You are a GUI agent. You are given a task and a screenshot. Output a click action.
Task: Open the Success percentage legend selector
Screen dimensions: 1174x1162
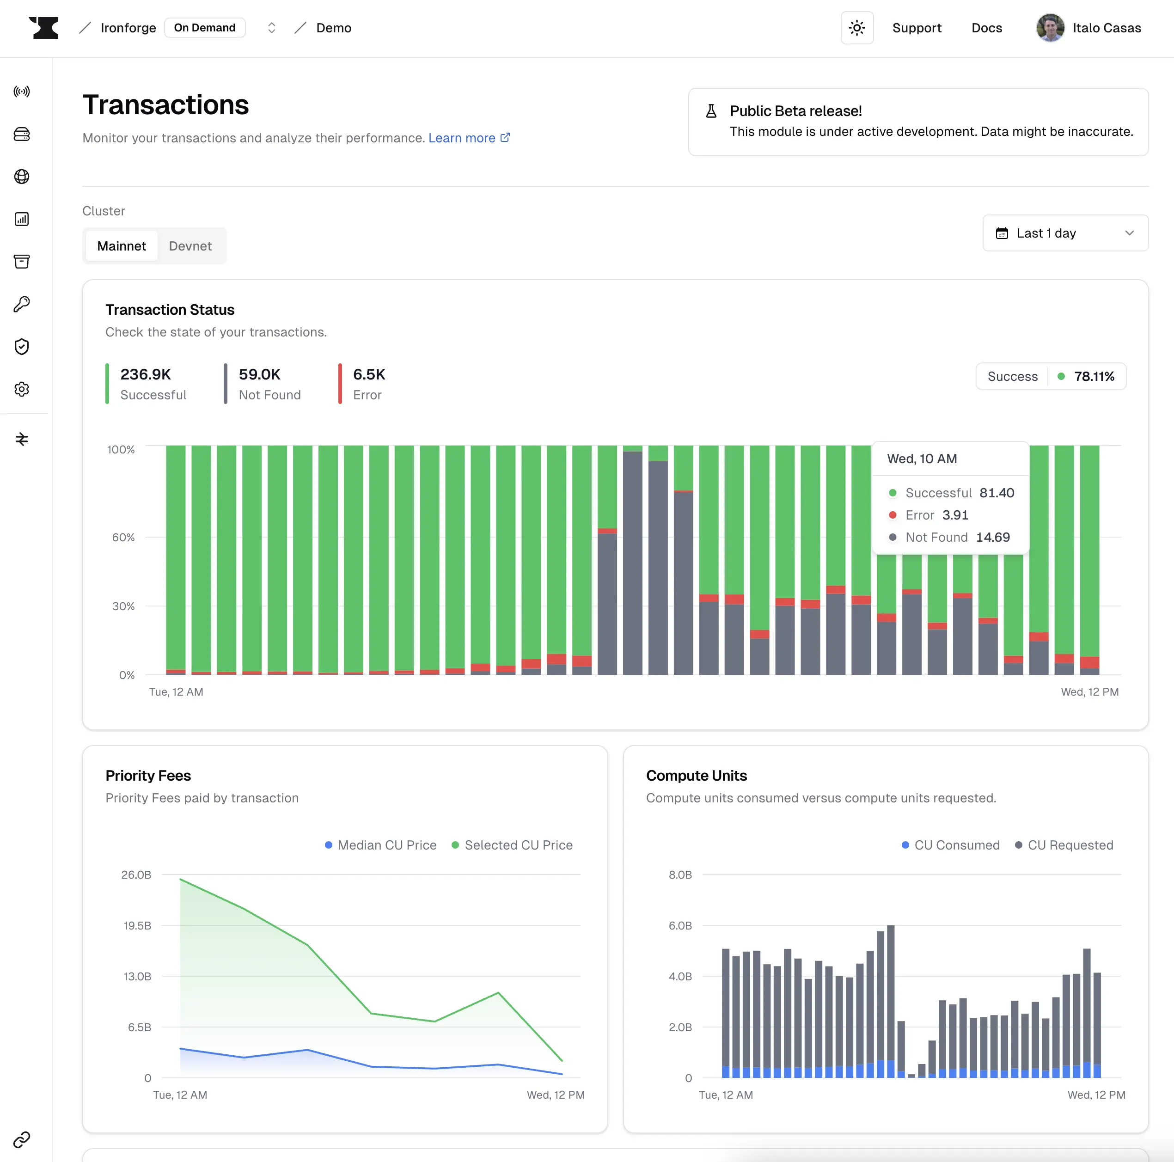1051,376
